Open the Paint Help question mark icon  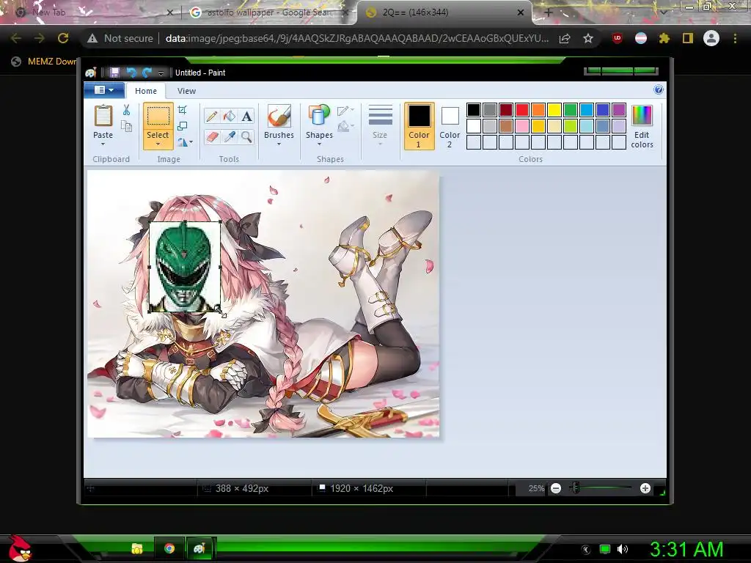coord(659,90)
